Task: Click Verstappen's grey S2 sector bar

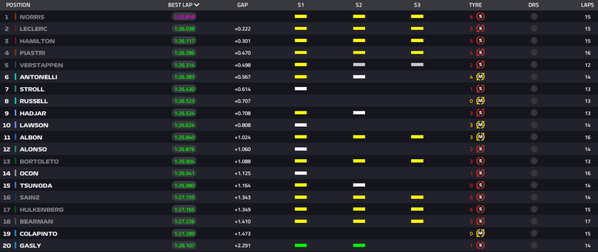Action: 359,65
